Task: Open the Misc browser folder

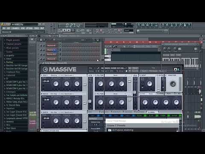Action: (8, 125)
